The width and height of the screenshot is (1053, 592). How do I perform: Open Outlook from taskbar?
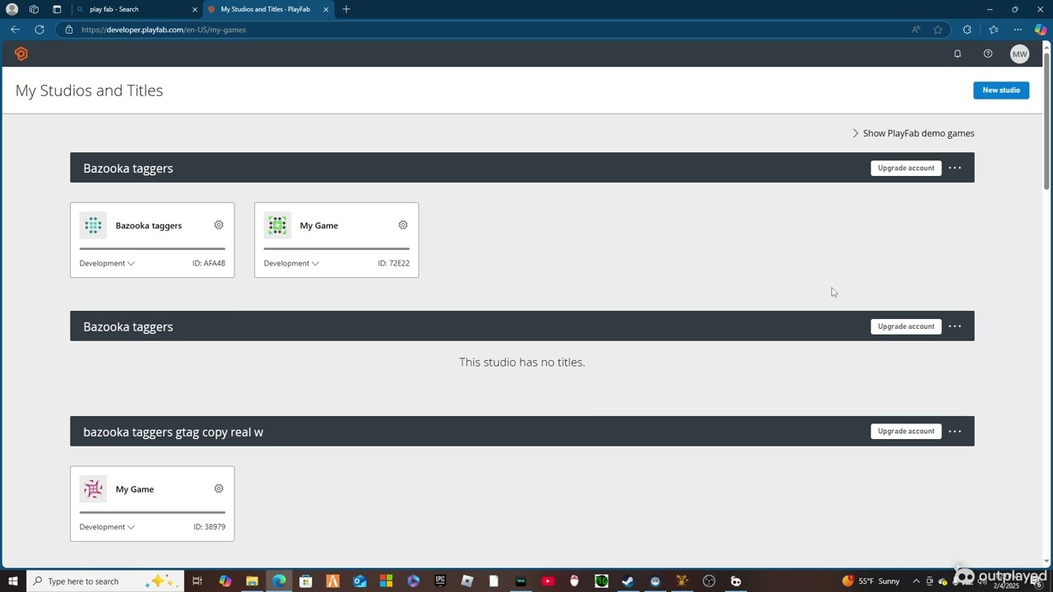click(360, 581)
